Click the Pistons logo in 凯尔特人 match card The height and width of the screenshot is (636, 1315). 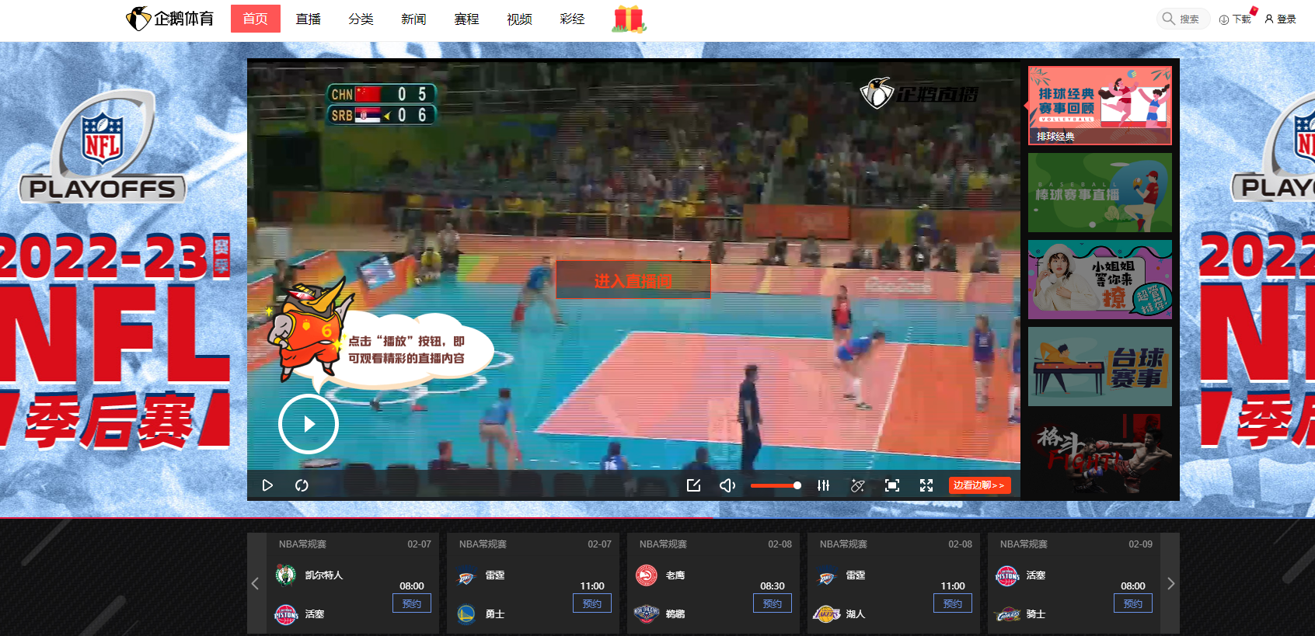click(x=285, y=614)
